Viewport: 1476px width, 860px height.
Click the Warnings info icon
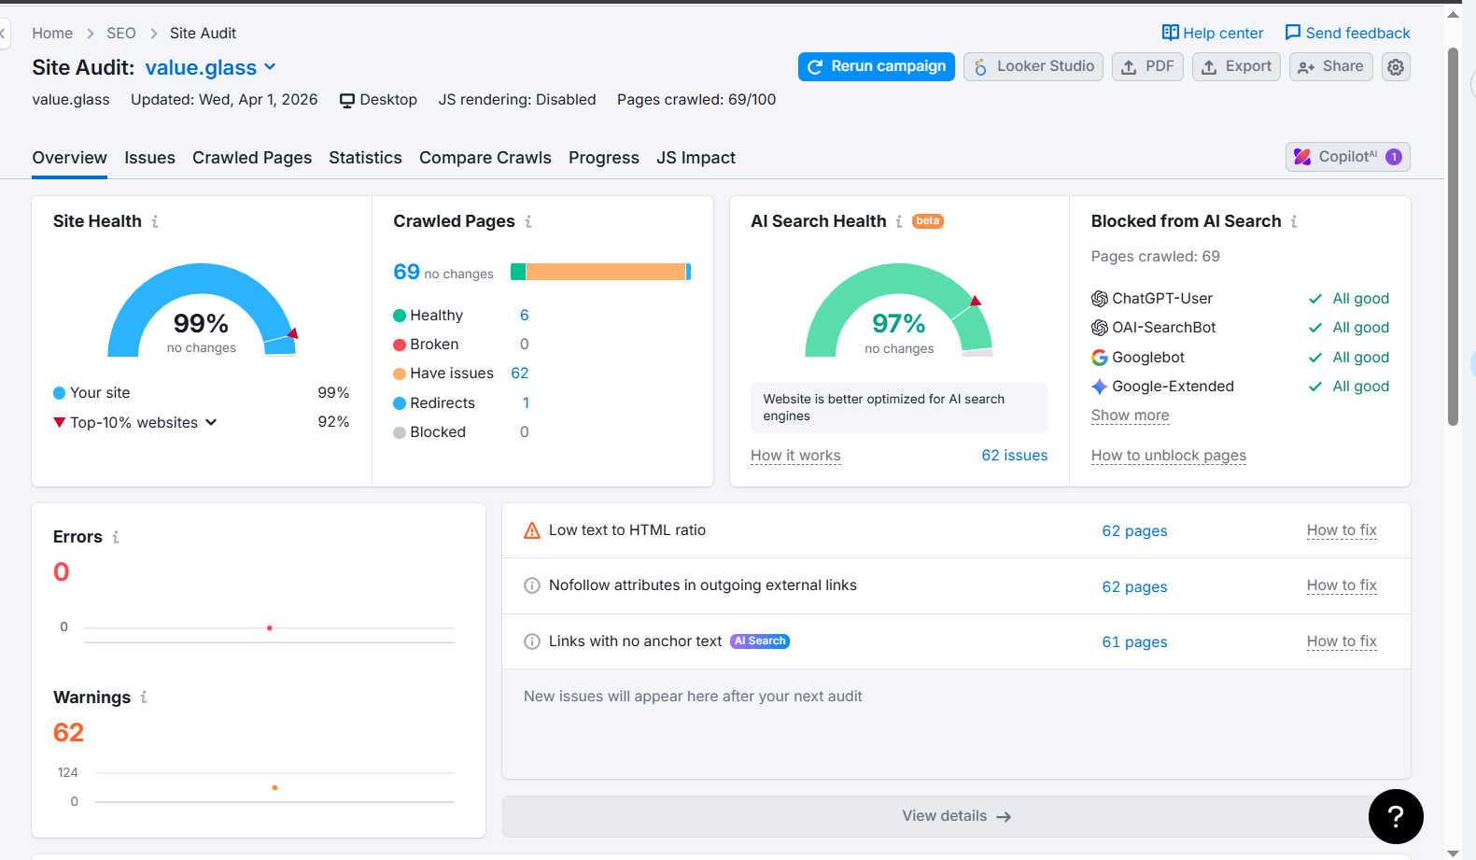tap(144, 697)
